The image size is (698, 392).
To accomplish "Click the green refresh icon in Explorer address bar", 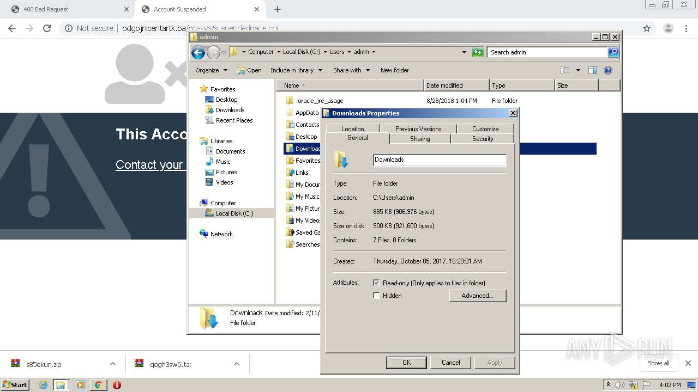I will [x=478, y=52].
